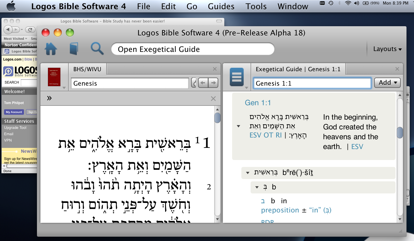The image size is (414, 241).
Task: Click the ESV OT RI link
Action: coord(266,135)
